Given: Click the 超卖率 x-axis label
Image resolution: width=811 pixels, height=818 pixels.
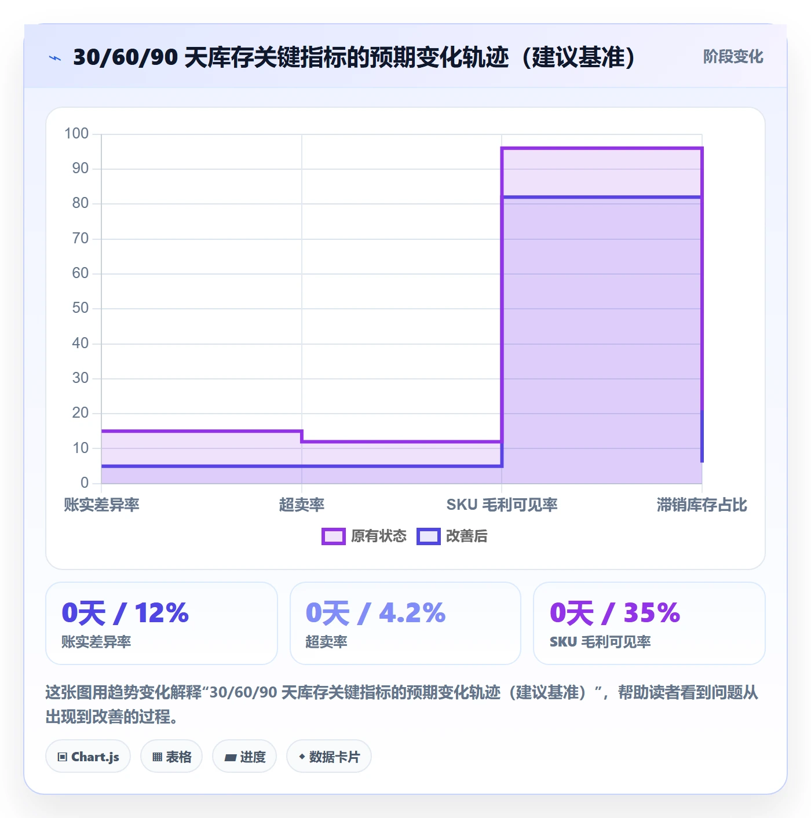Looking at the screenshot, I should click(x=302, y=505).
